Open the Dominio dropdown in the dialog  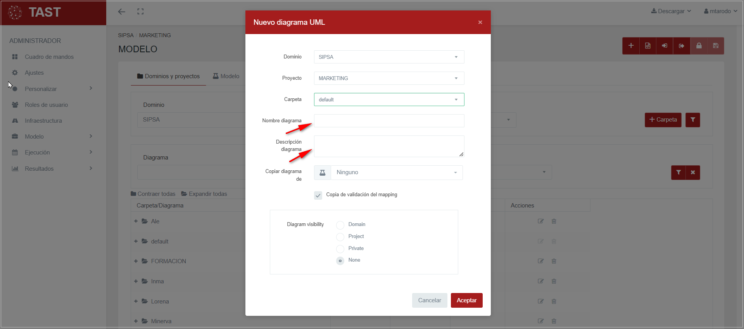(x=389, y=57)
